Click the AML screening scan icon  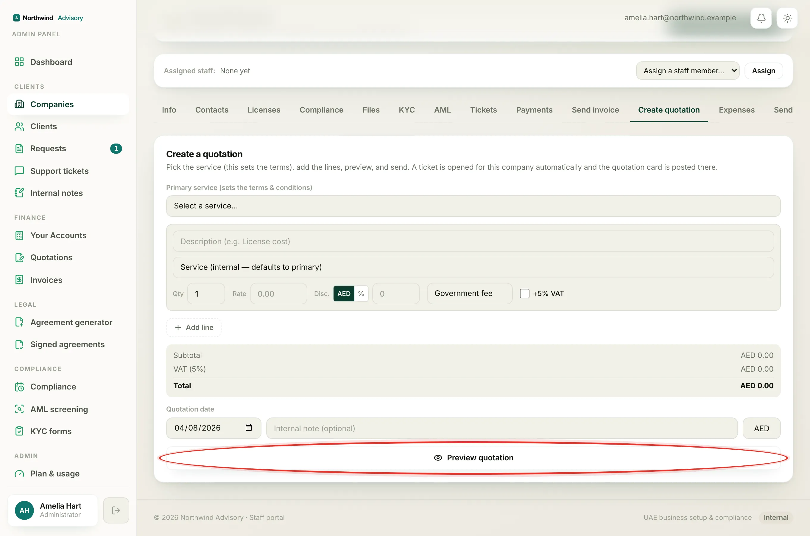coord(19,409)
